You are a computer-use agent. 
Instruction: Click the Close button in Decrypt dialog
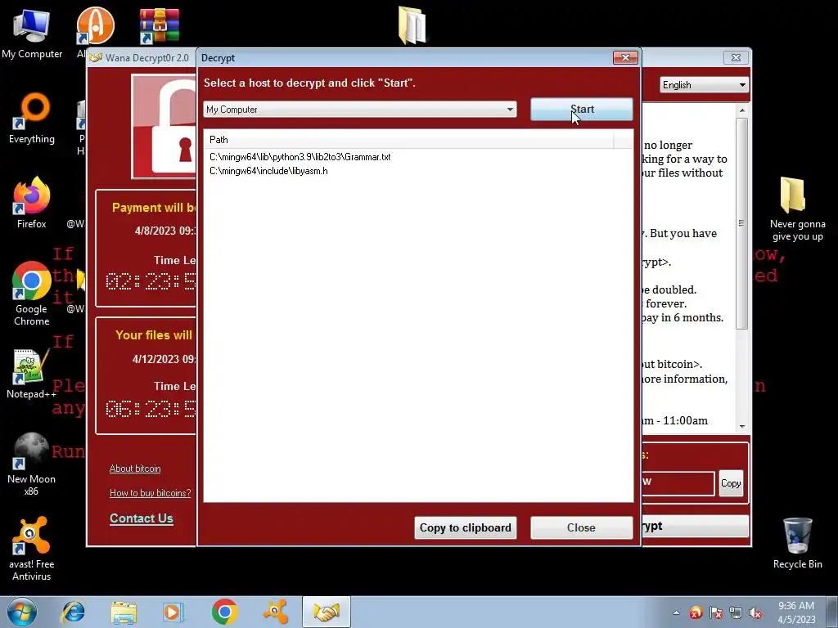tap(582, 527)
